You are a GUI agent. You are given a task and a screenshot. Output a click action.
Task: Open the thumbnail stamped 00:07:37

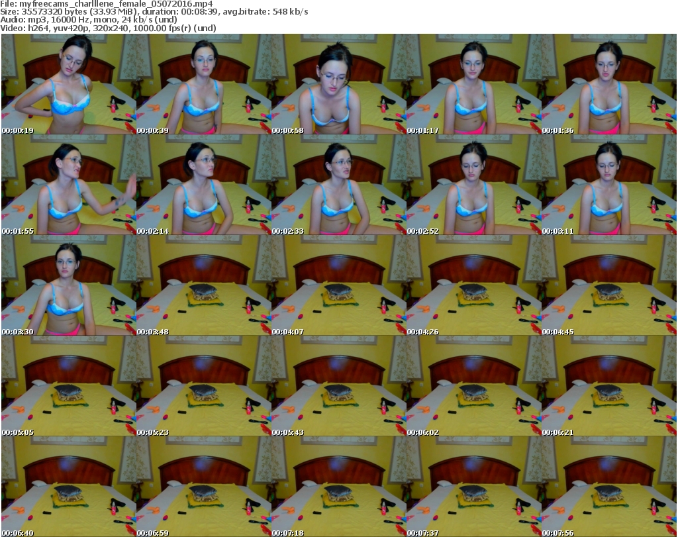tap(473, 487)
